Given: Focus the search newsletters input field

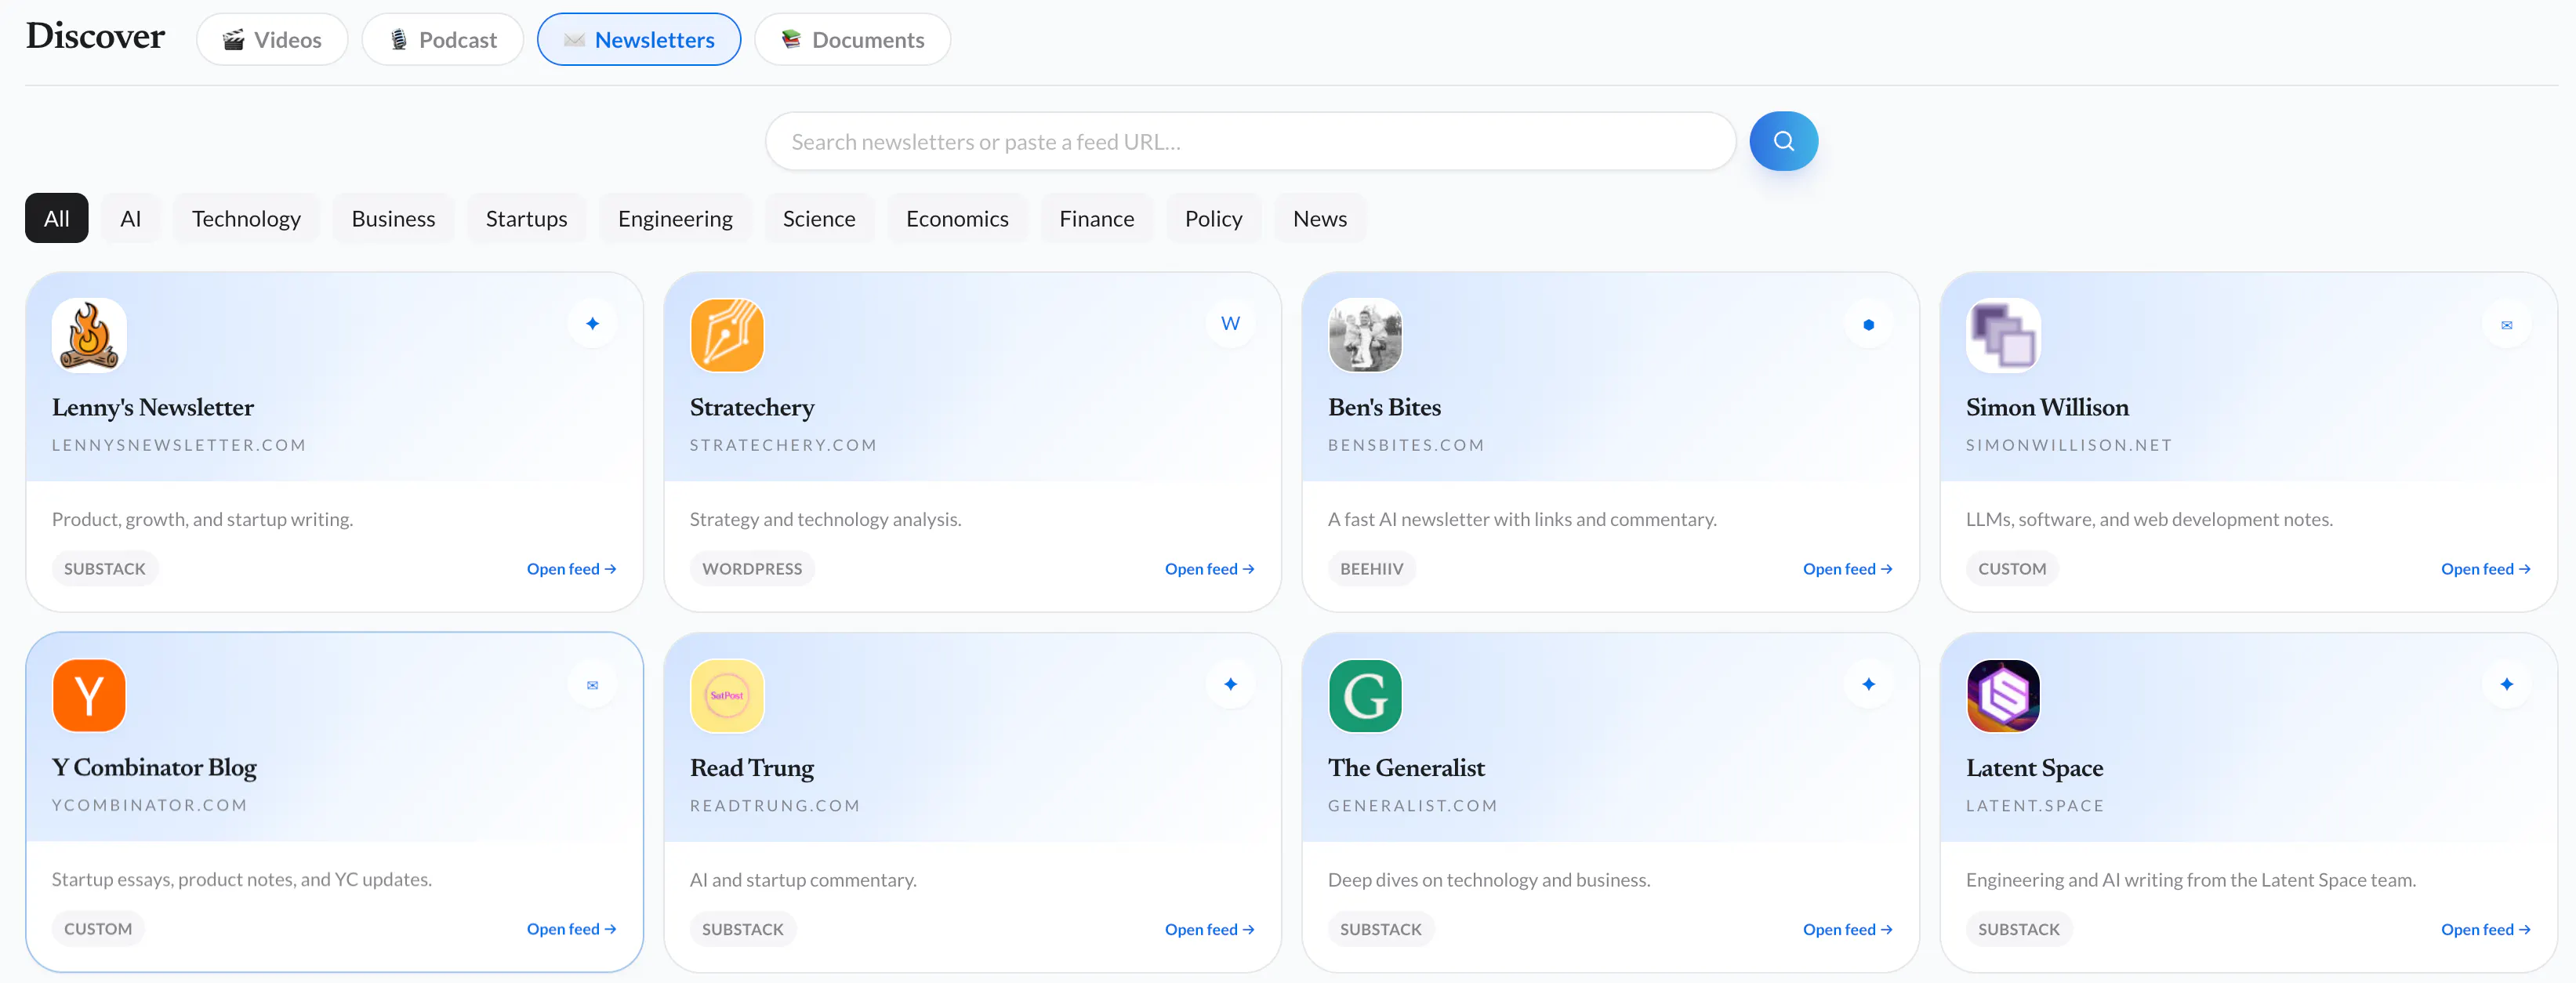Looking at the screenshot, I should point(1250,141).
